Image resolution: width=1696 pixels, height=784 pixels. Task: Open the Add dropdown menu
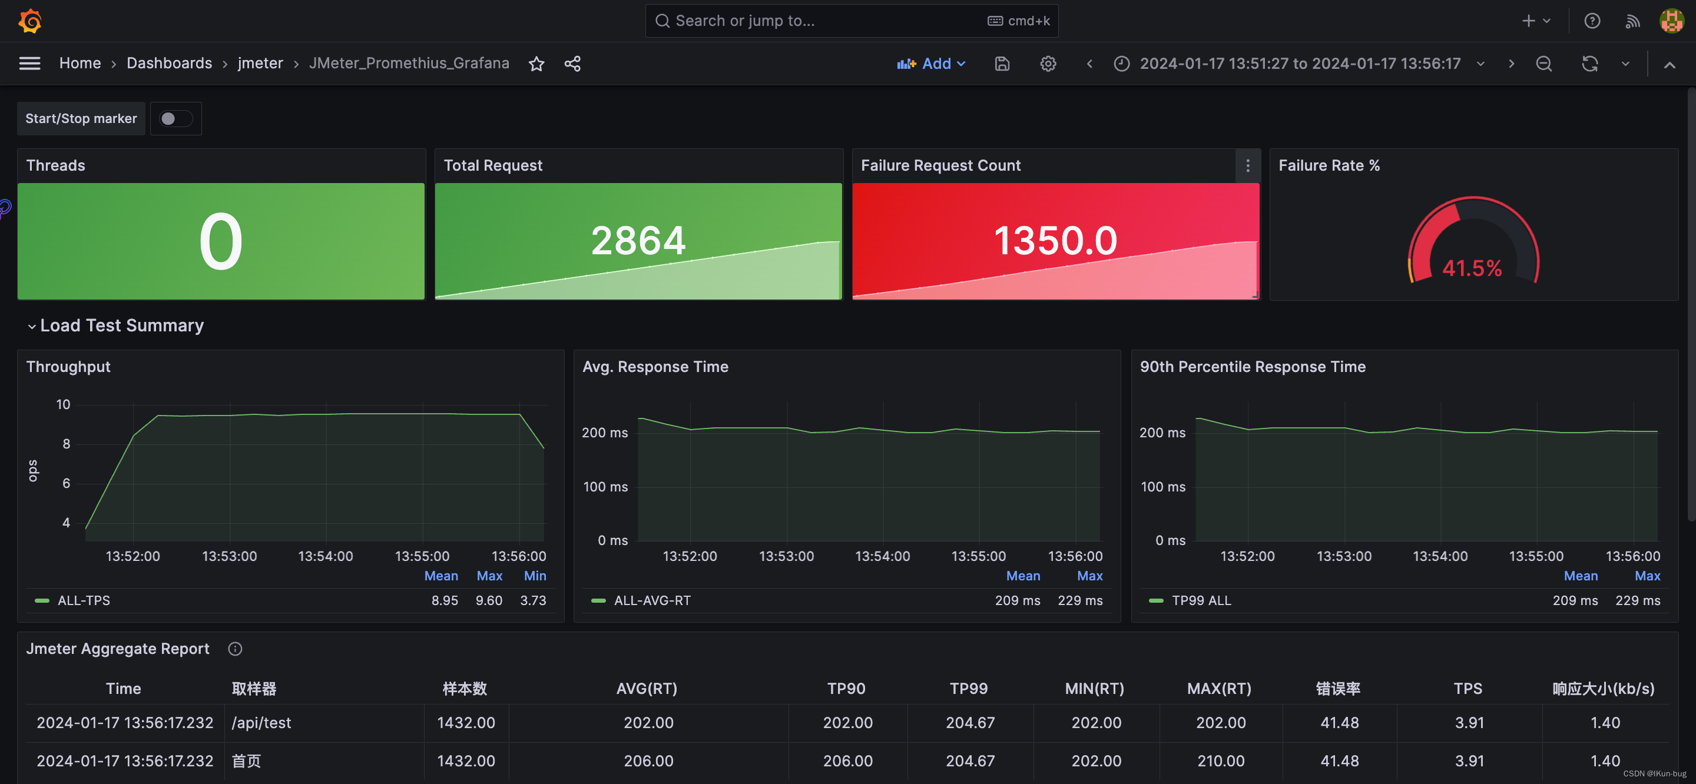[931, 63]
